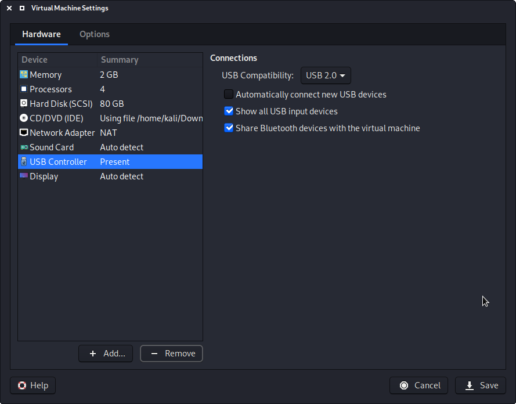Click the Memory device icon
This screenshot has width=516, height=404.
[24, 75]
